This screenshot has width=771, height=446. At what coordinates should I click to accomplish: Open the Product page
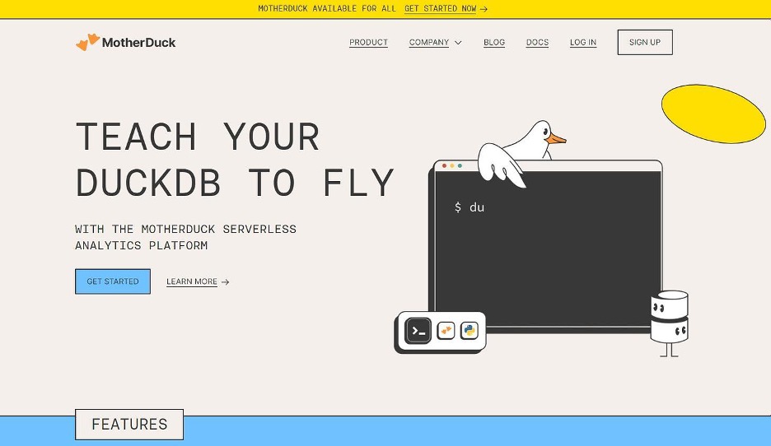(368, 42)
